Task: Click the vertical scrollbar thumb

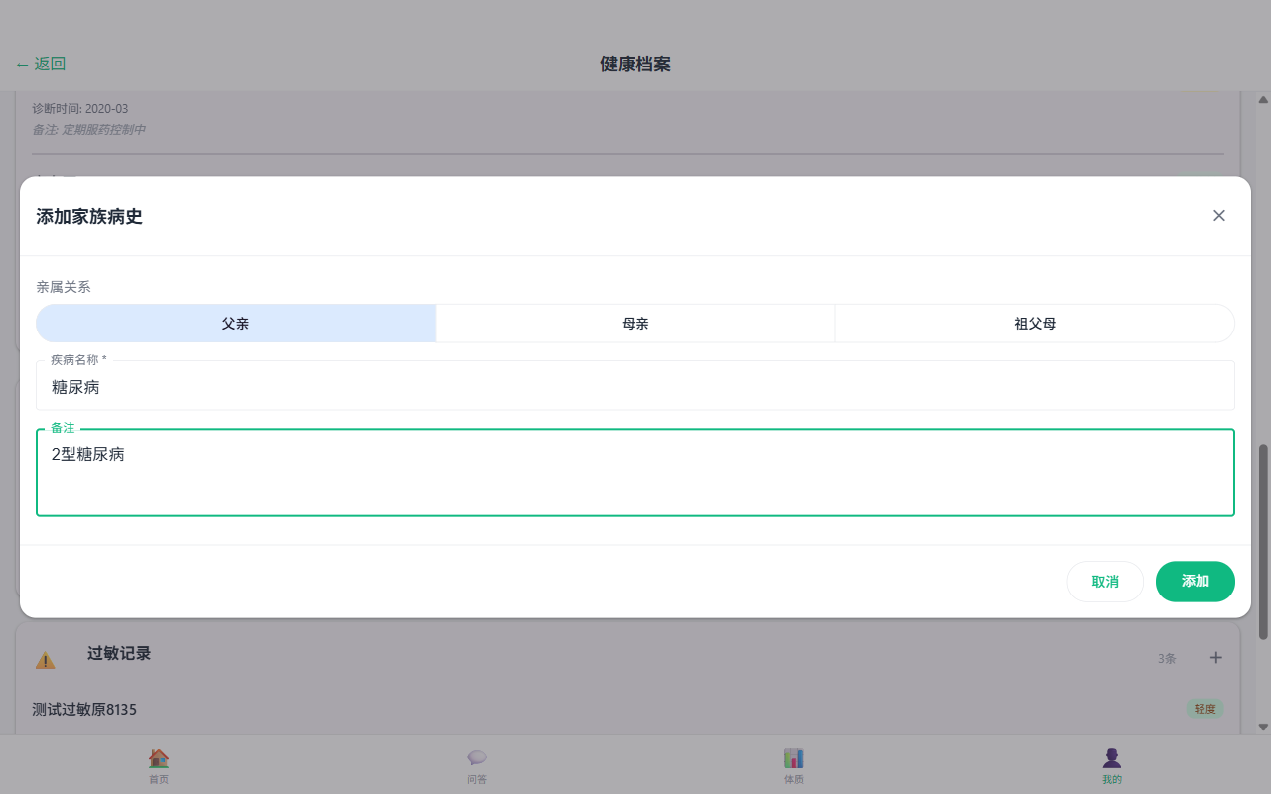Action: (1263, 541)
